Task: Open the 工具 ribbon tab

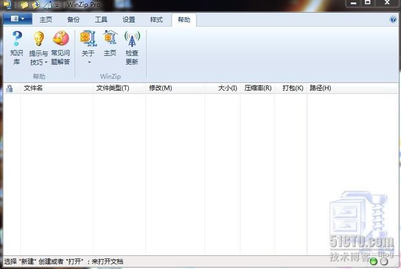Action: (x=101, y=20)
